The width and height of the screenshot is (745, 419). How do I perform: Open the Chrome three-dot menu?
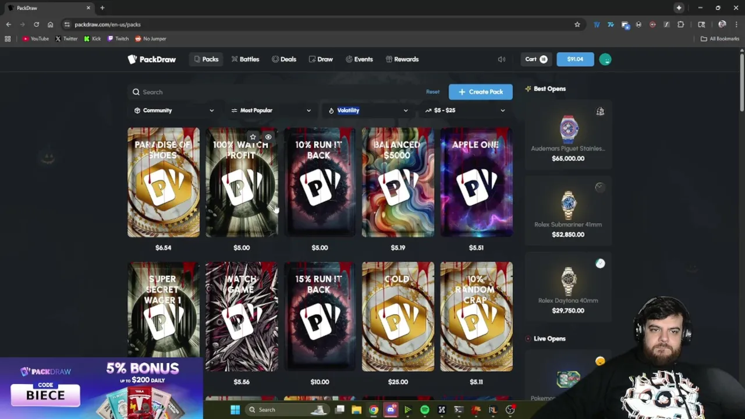pyautogui.click(x=736, y=24)
